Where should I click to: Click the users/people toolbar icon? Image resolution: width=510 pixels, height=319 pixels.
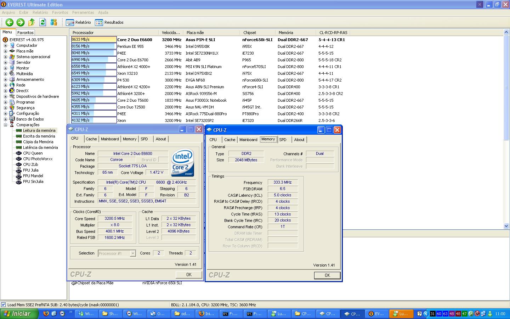[x=53, y=22]
